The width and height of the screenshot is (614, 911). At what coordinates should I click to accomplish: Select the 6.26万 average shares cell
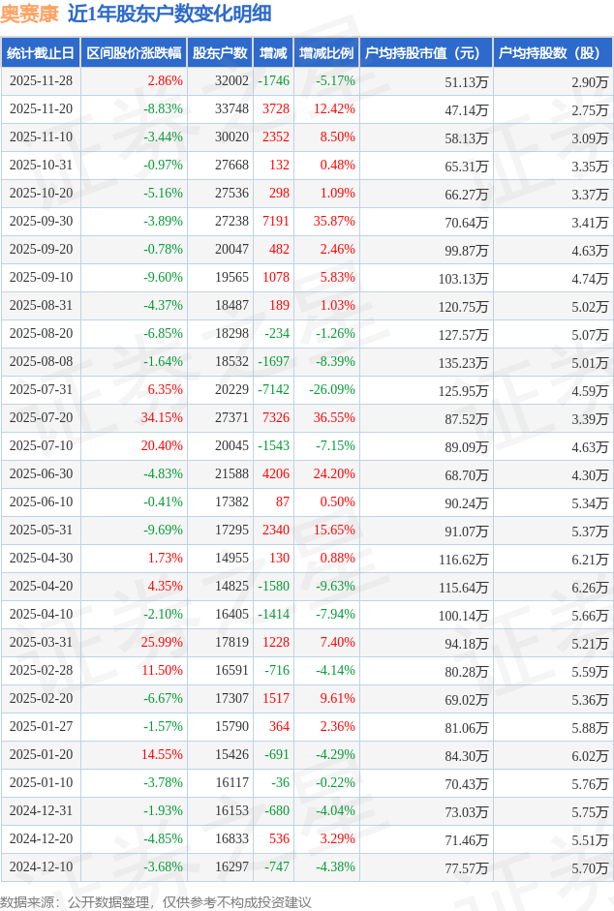pos(590,587)
